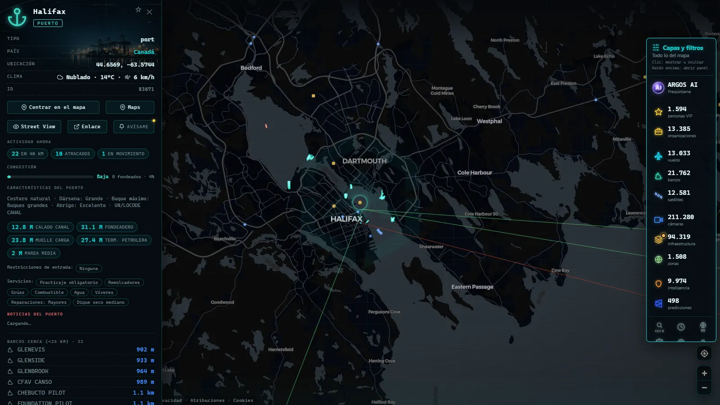
Task: Toggle the zonas globe layer
Action: point(658,260)
